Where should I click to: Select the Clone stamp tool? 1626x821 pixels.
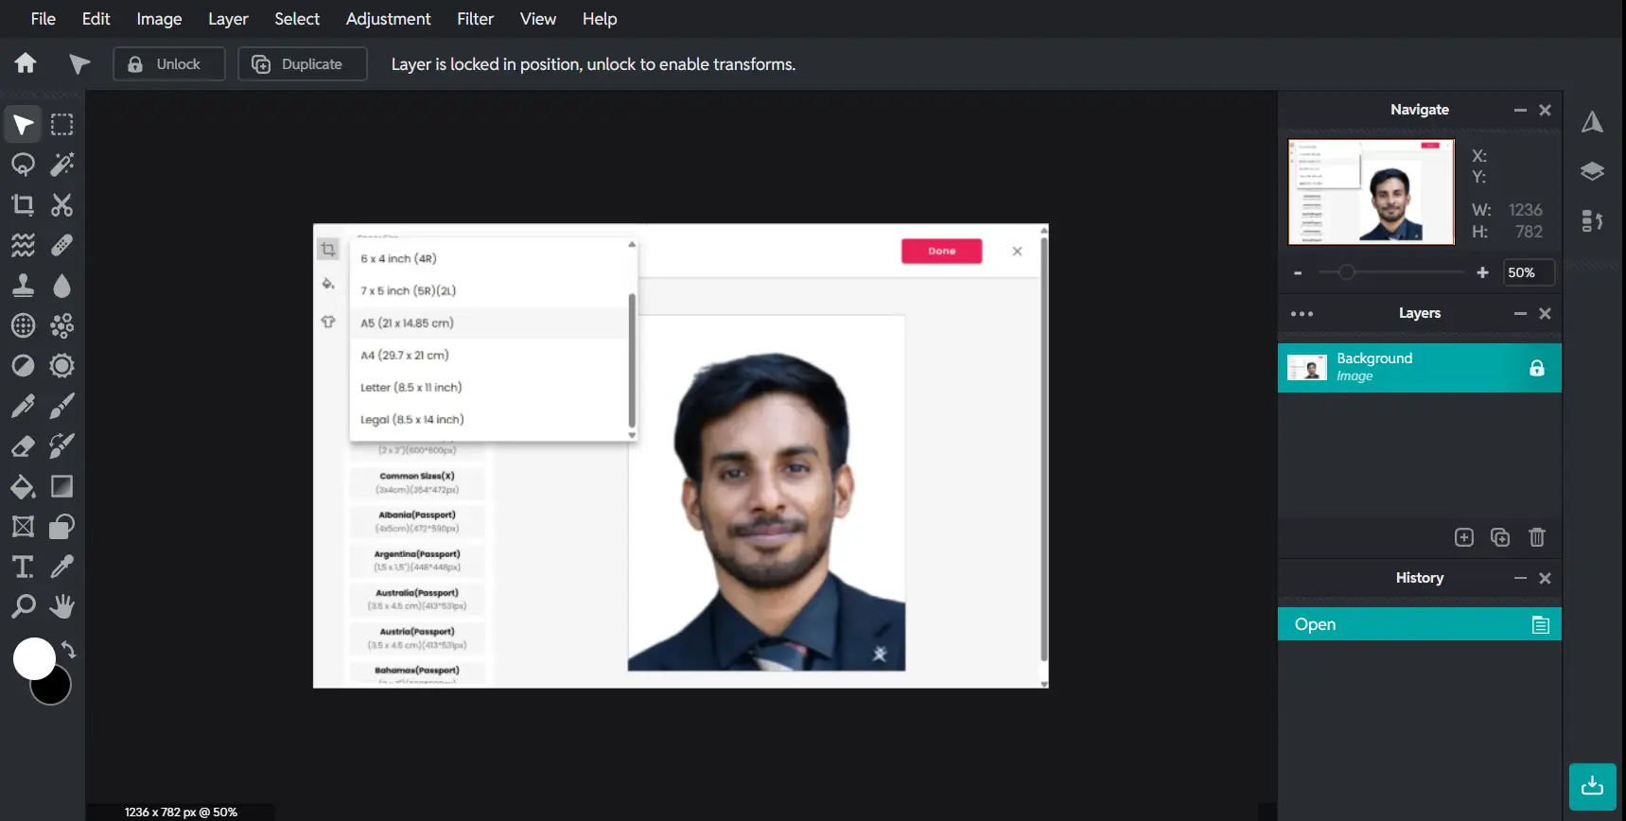point(23,286)
